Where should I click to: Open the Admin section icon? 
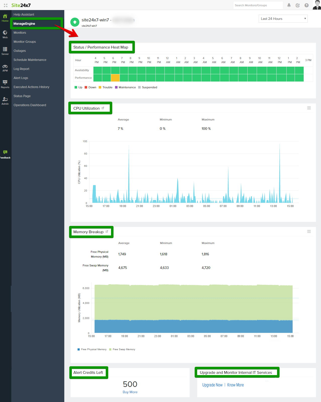click(x=5, y=101)
